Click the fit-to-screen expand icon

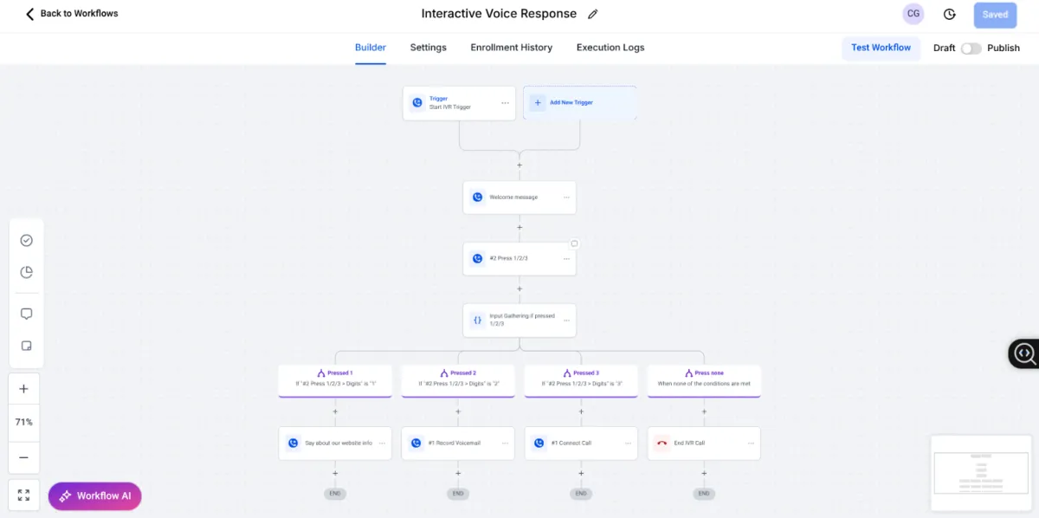[x=23, y=495]
